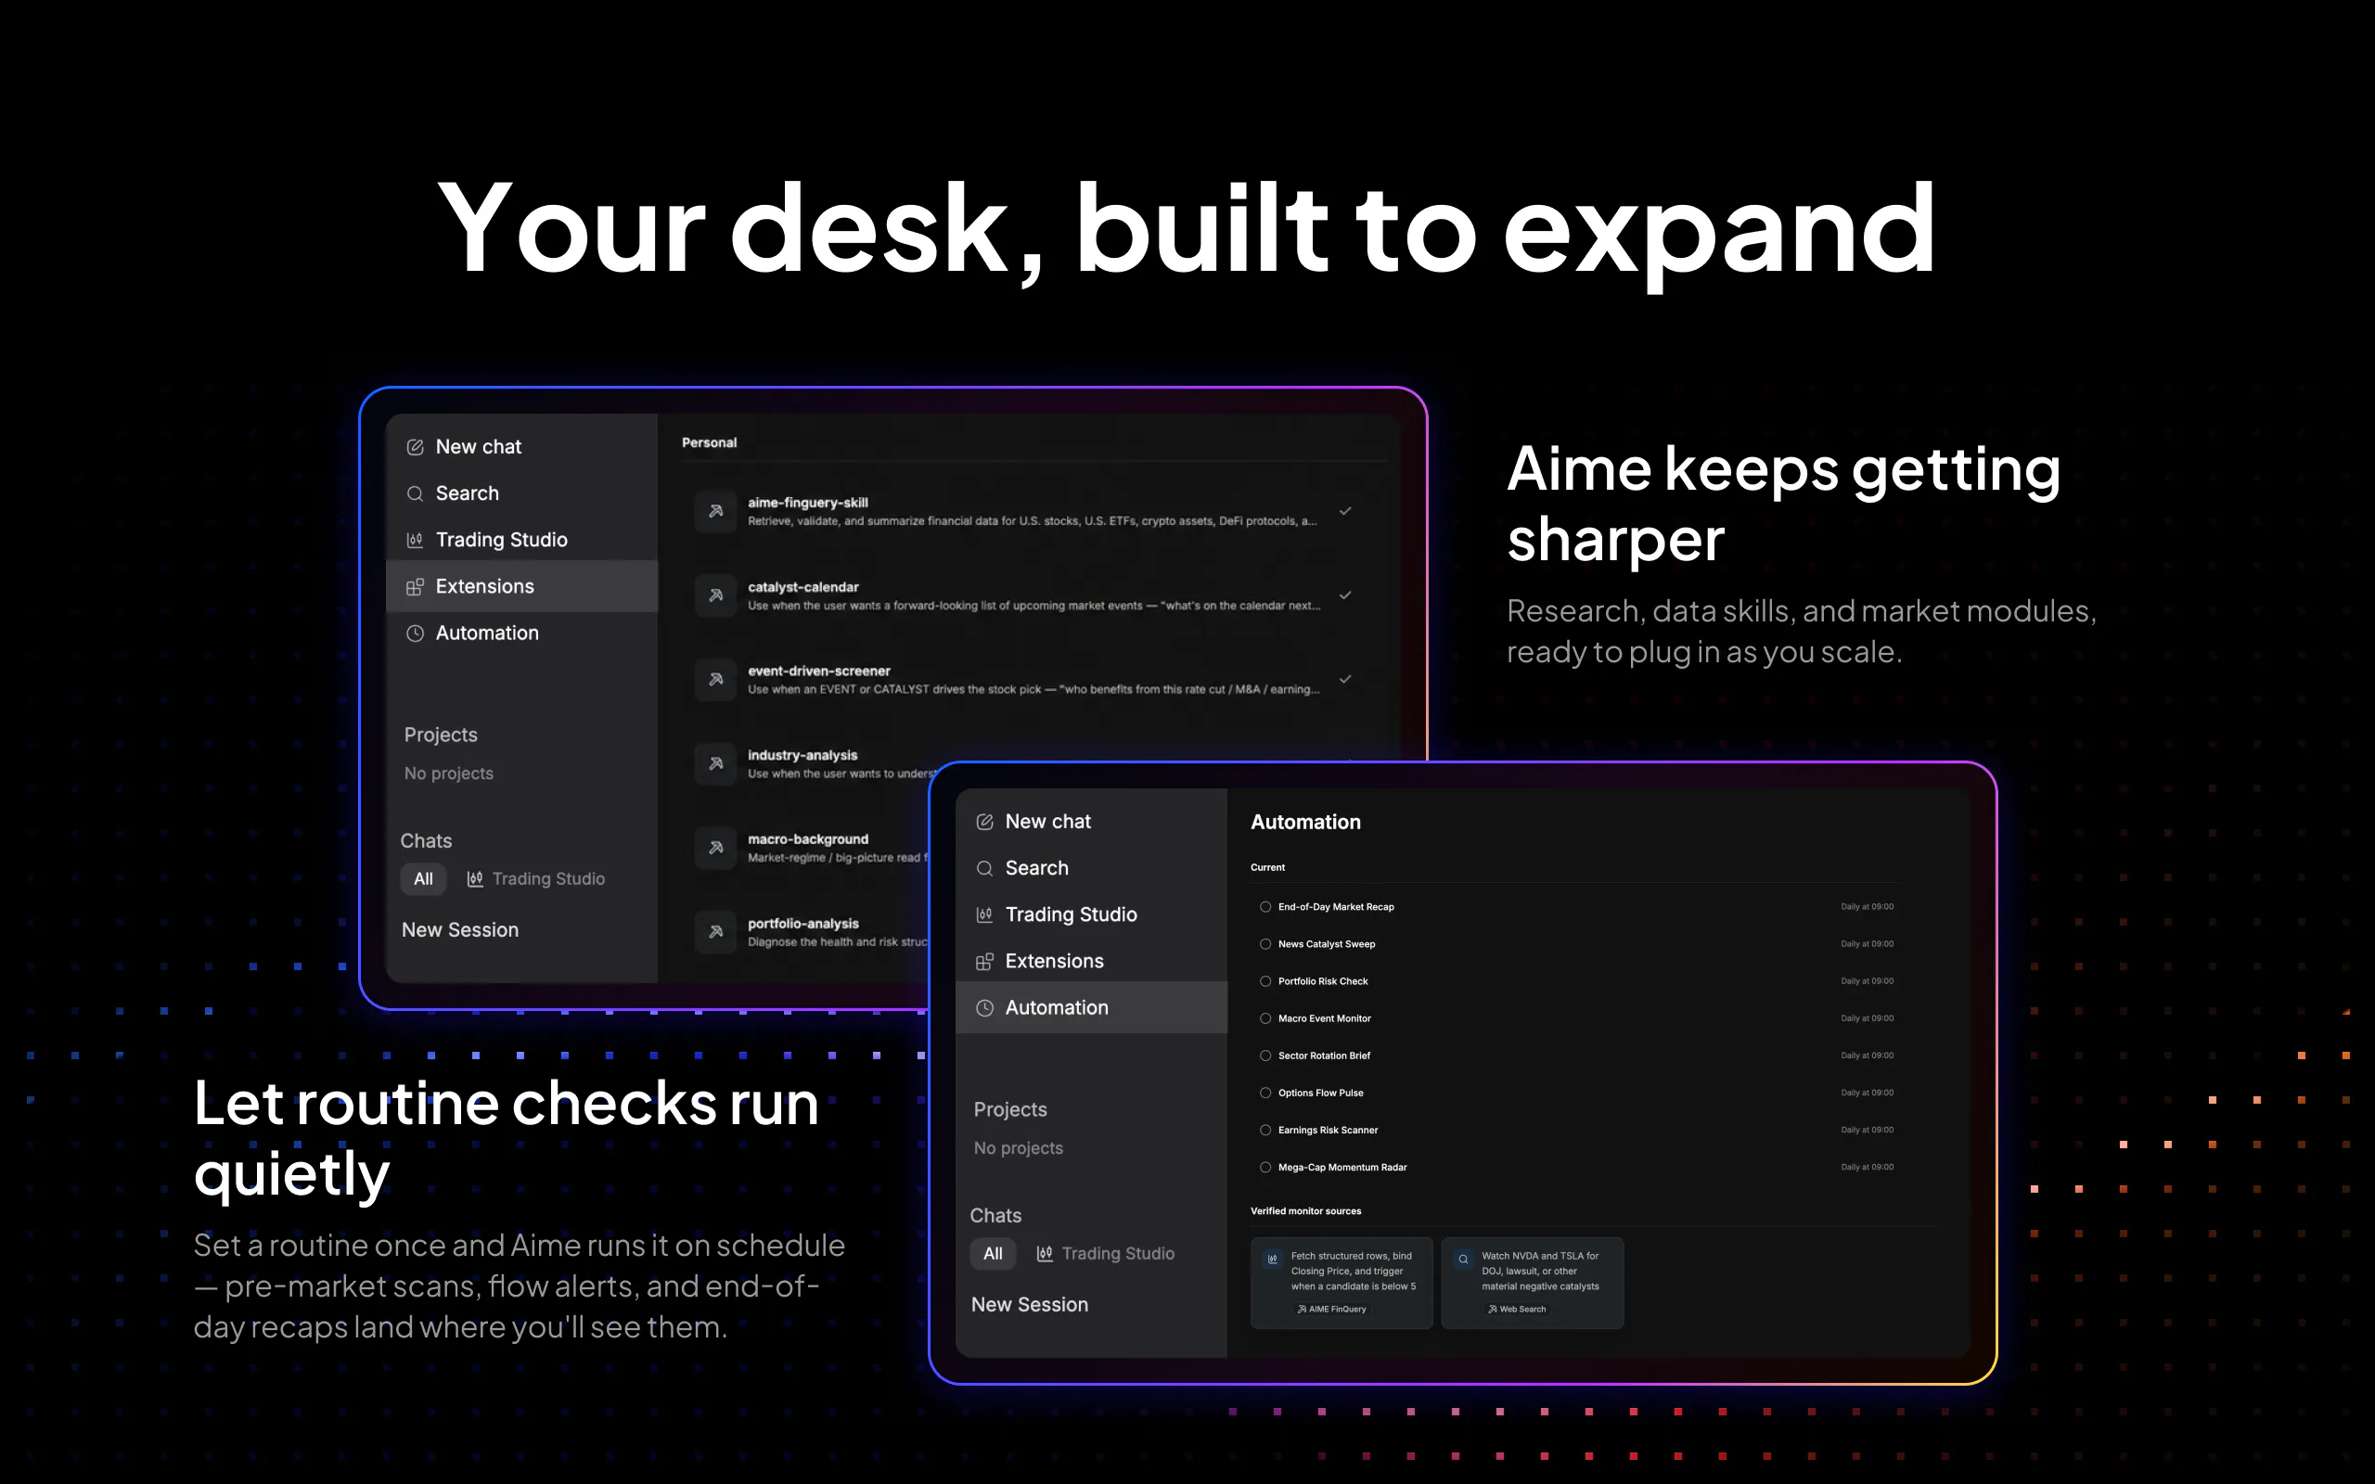Select Trading Studio chats filter in Extensions window
The height and width of the screenshot is (1484, 2375).
[x=536, y=879]
